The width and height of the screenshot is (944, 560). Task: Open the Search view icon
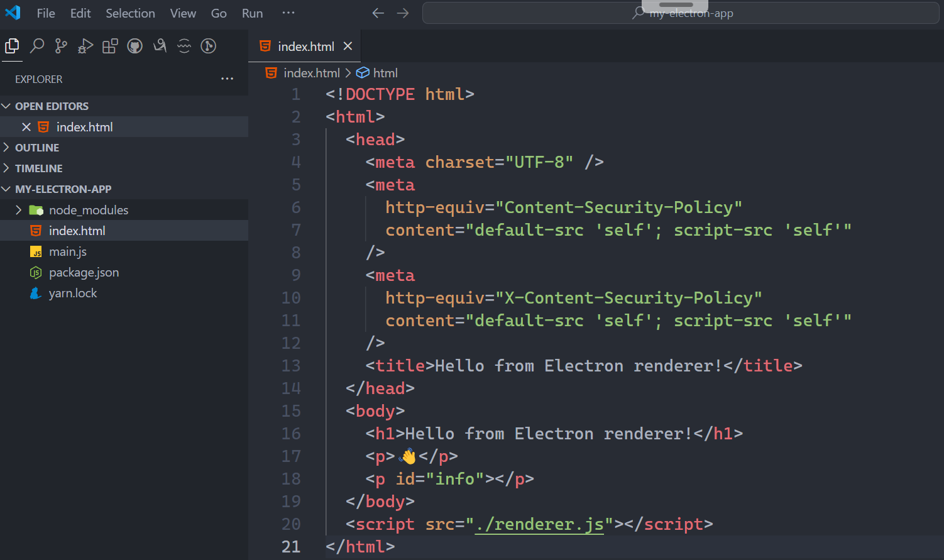point(37,46)
